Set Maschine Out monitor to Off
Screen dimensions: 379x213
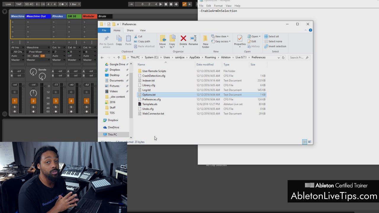pos(43,56)
